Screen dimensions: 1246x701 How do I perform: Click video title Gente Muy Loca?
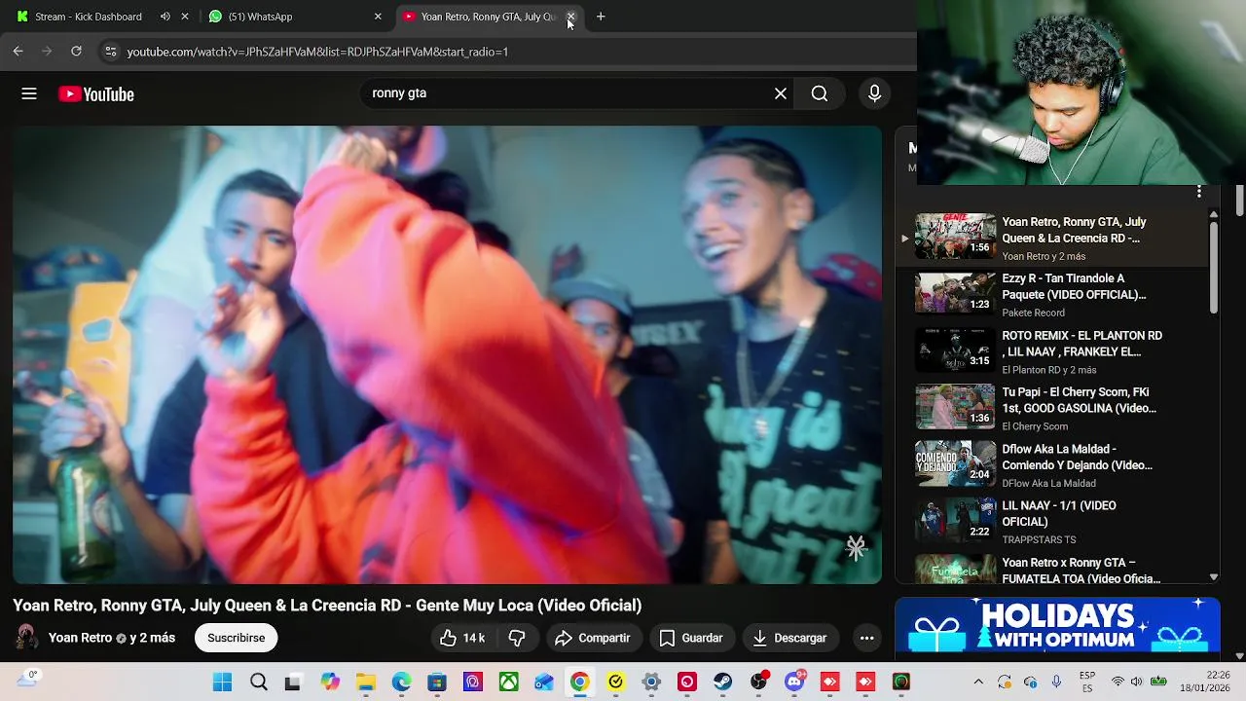(327, 606)
